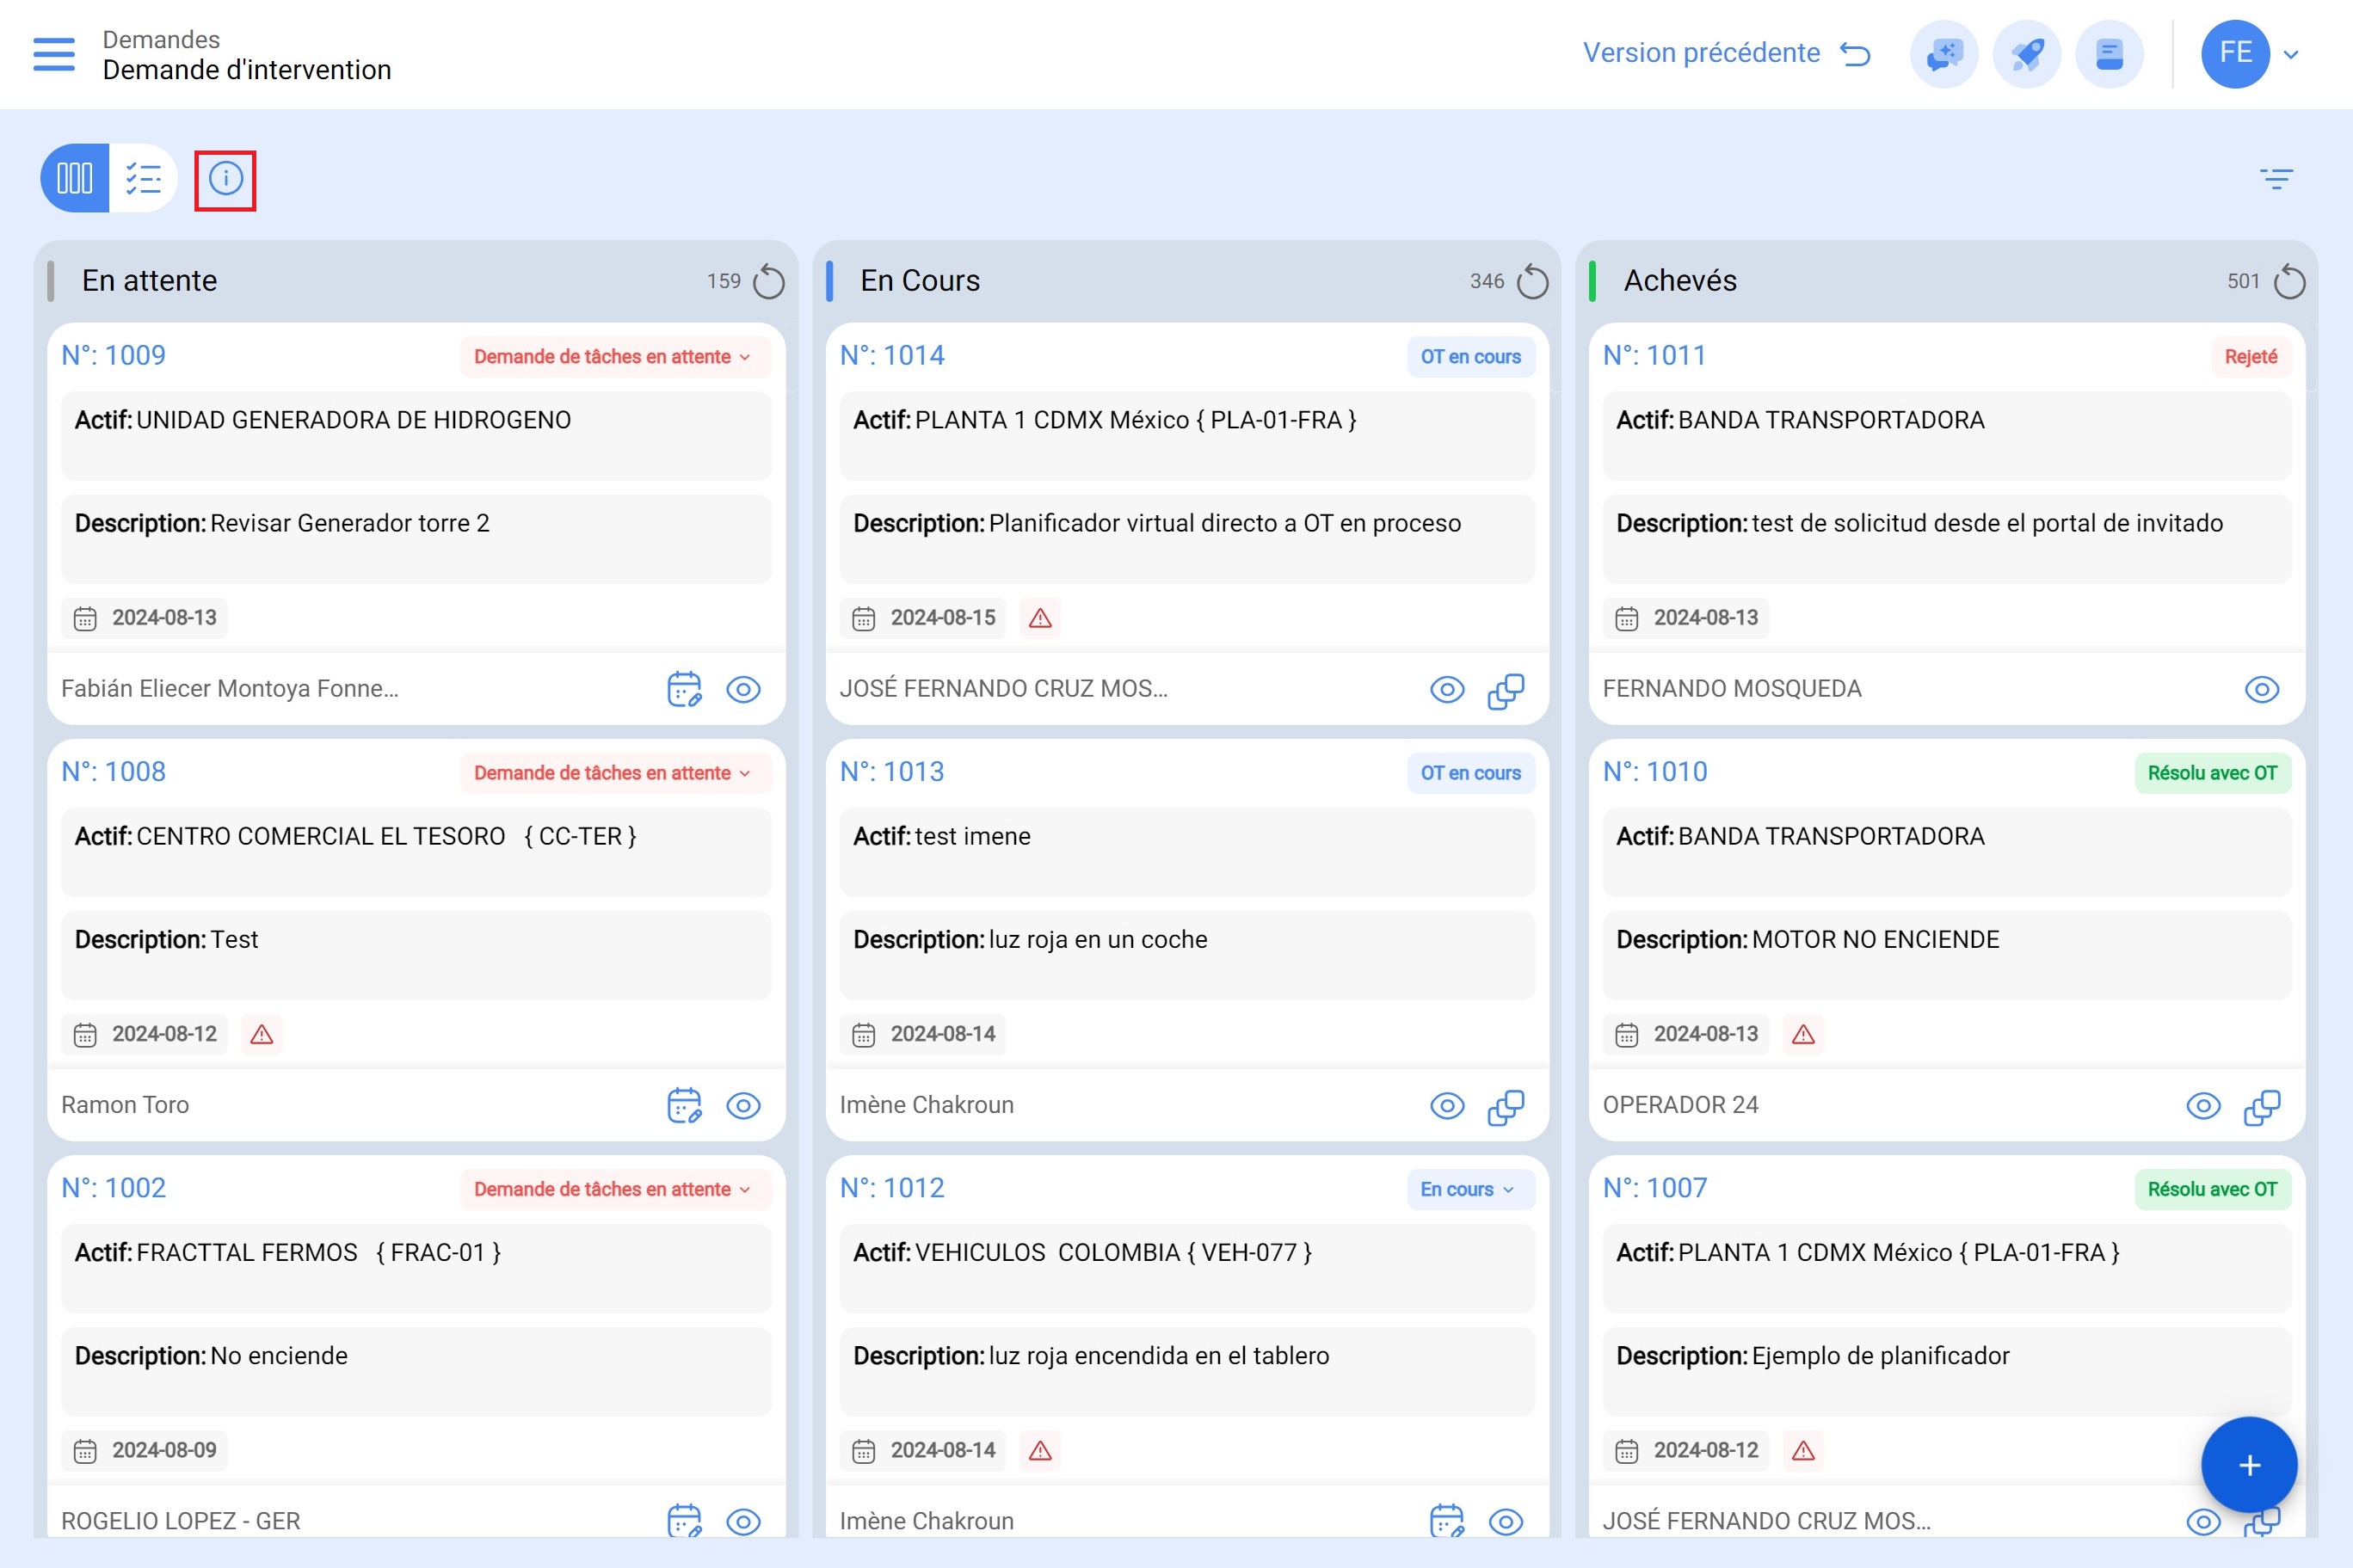
Task: Open request N°: 1013
Action: 892,772
